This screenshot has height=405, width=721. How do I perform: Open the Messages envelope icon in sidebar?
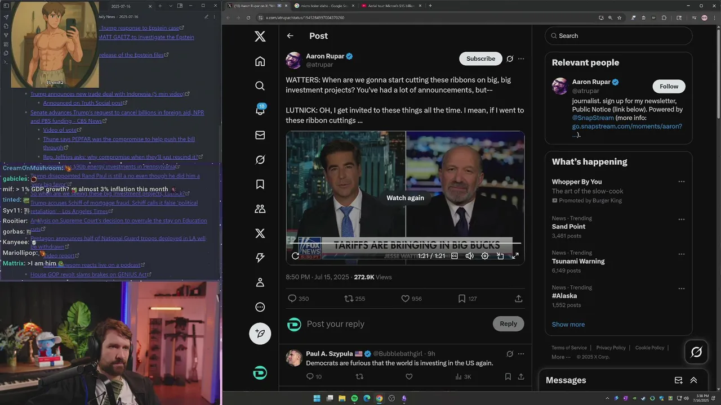[260, 135]
